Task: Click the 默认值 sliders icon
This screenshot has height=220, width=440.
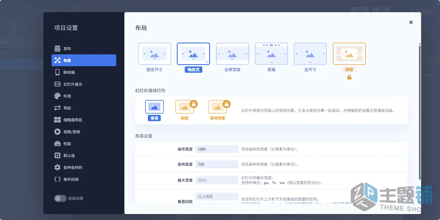Action: pos(57,155)
